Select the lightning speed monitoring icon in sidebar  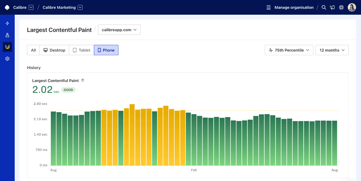(7, 23)
